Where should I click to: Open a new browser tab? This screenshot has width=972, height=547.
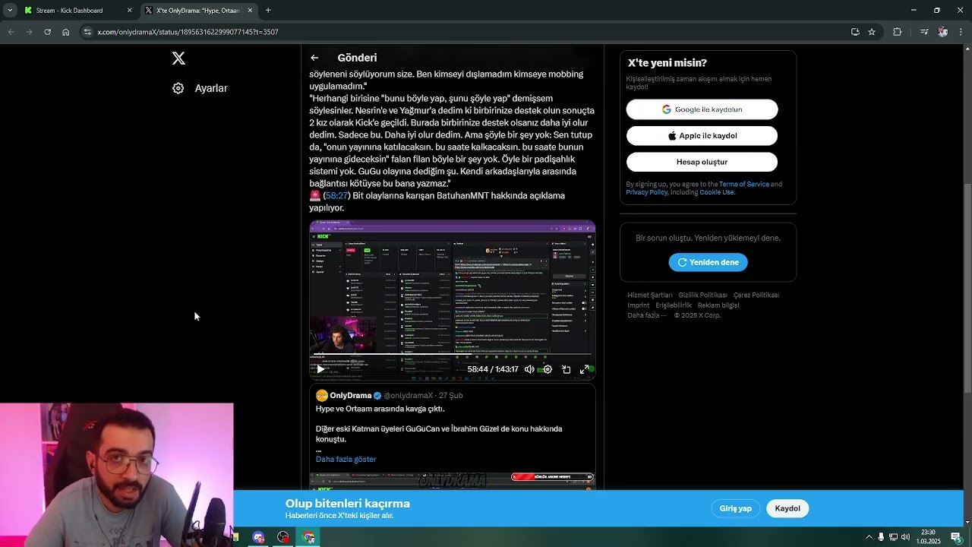[x=268, y=11]
